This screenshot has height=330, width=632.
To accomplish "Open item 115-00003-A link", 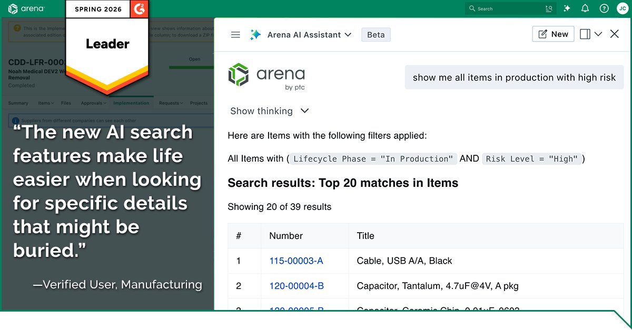I will 296,261.
